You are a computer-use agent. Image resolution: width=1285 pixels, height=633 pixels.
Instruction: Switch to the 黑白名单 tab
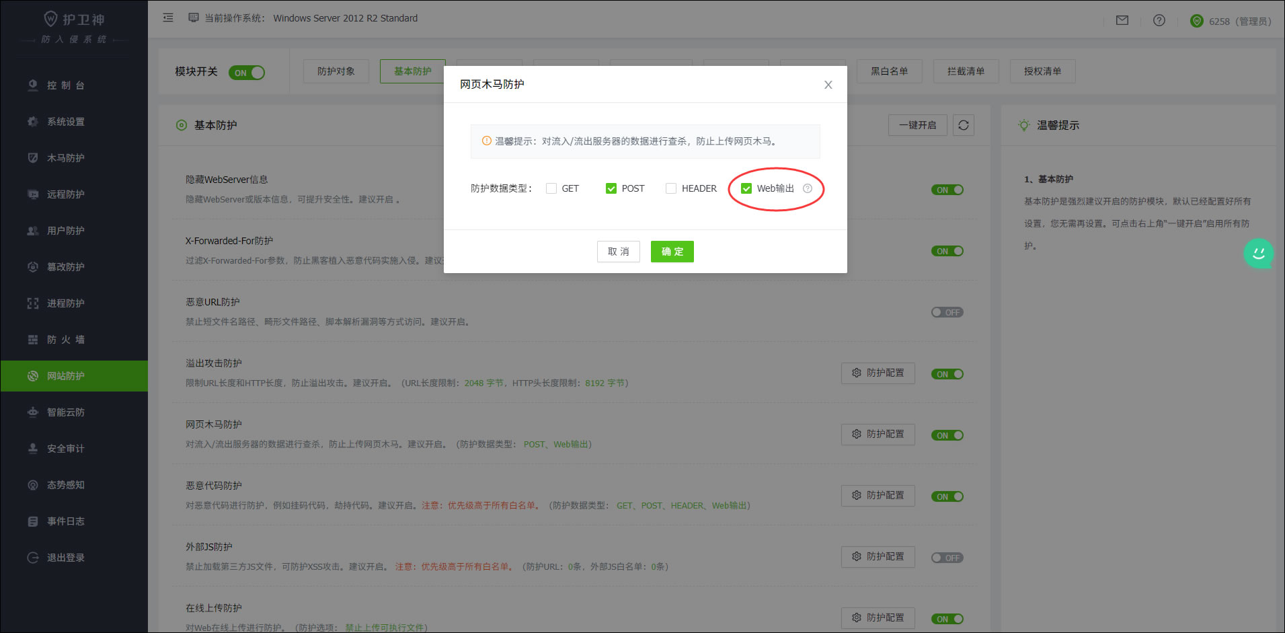(x=889, y=71)
